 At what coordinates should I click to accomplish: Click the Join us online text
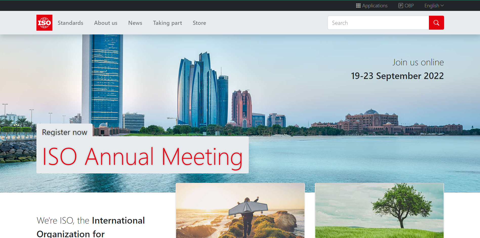click(418, 62)
